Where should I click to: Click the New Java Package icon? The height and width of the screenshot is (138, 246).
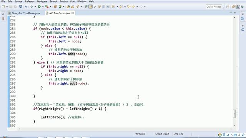click(x=55, y=7)
